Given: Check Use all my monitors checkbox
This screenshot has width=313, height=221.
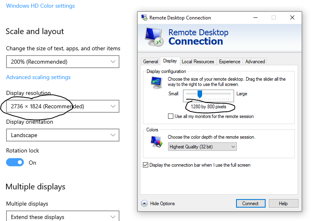Looking at the screenshot, I should 170,116.
